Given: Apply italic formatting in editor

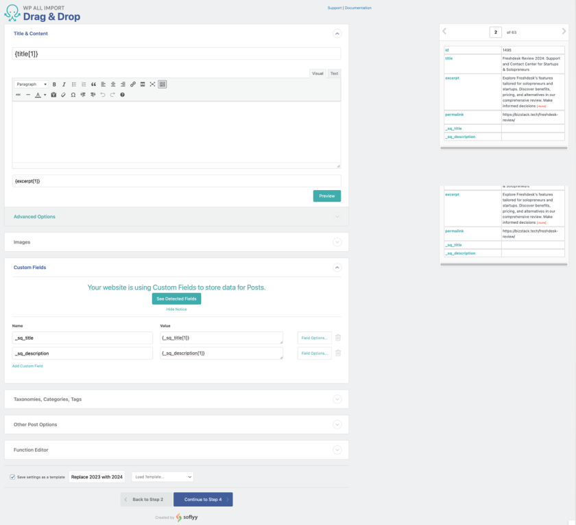Looking at the screenshot, I should (x=64, y=84).
